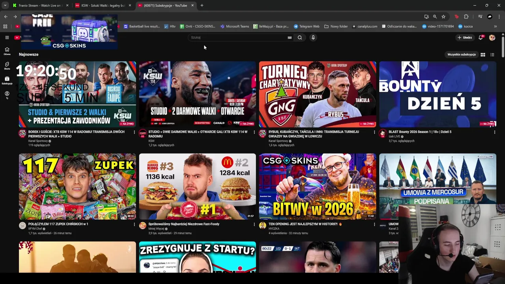The width and height of the screenshot is (505, 284).
Task: Switch to grid view layout
Action: pos(483,55)
